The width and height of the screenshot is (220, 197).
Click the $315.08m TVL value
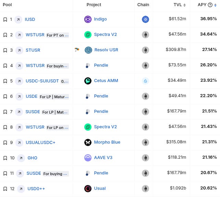pos(176,142)
